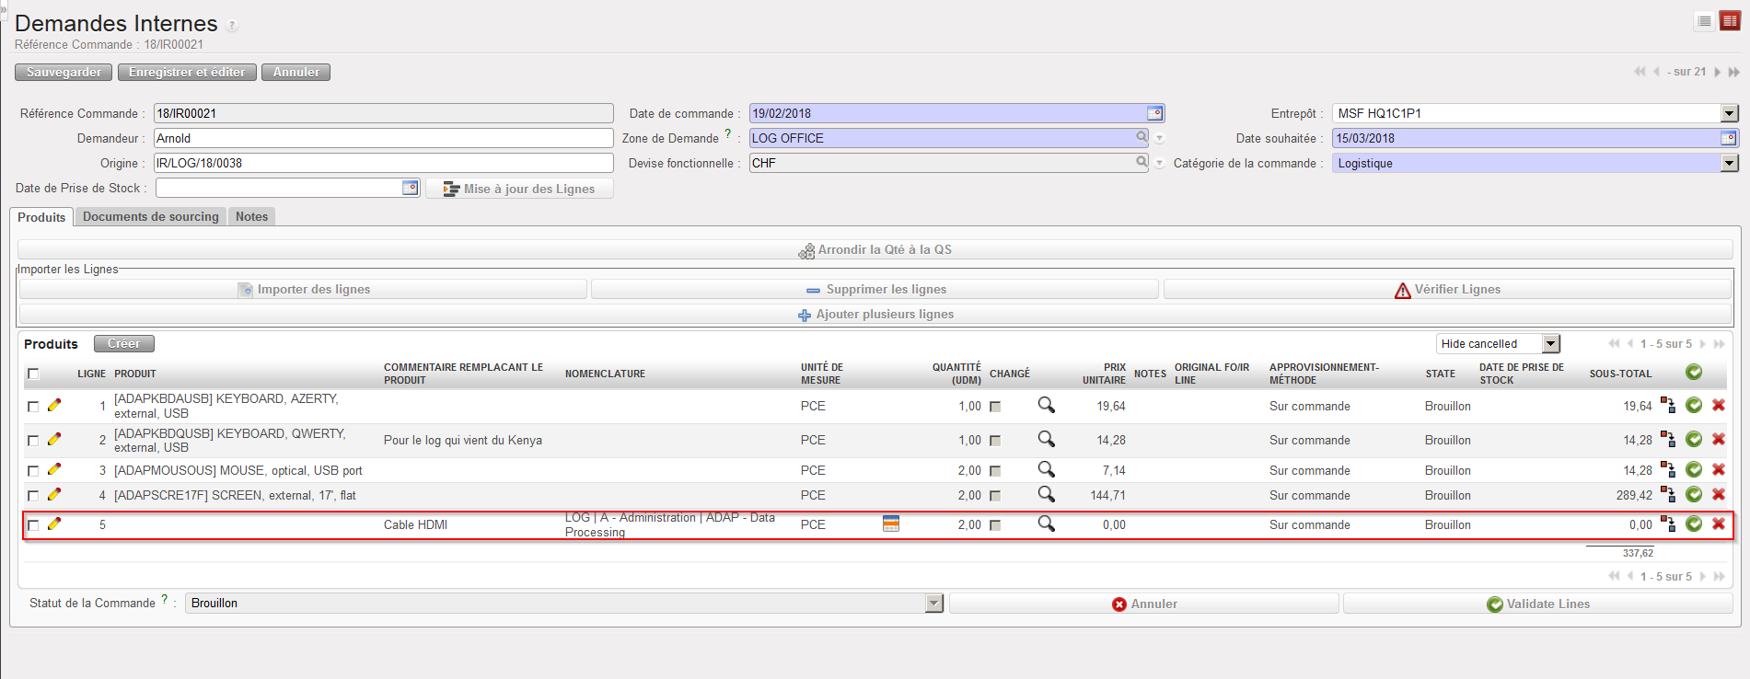Click the nomenclature icon on the Cable HDMI line
The image size is (1750, 679).
click(x=890, y=524)
